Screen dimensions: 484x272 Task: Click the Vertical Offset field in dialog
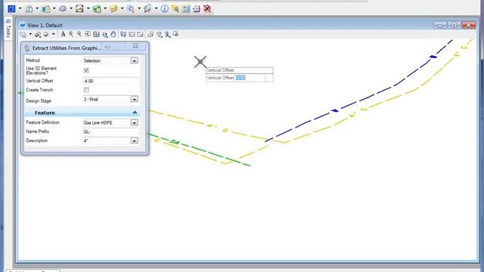pyautogui.click(x=110, y=81)
